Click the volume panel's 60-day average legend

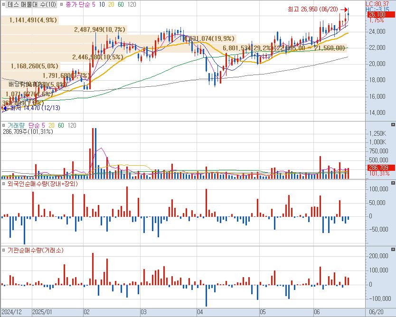[60, 125]
